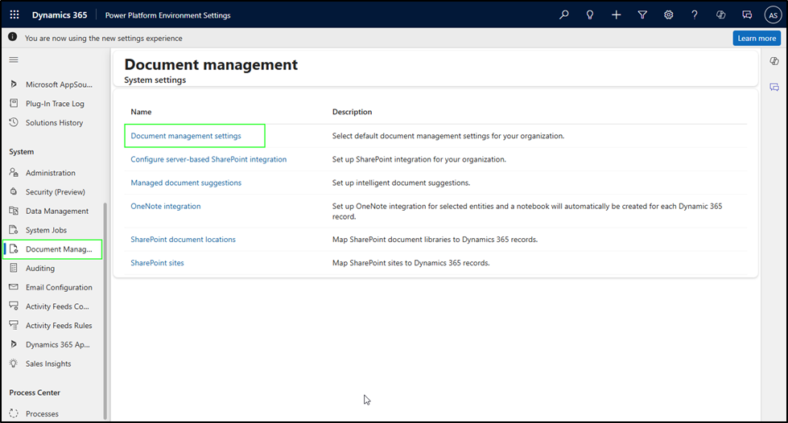
Task: Open the settings gear icon
Action: pos(668,14)
